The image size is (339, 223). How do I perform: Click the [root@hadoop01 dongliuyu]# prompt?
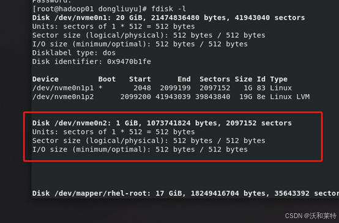point(89,9)
